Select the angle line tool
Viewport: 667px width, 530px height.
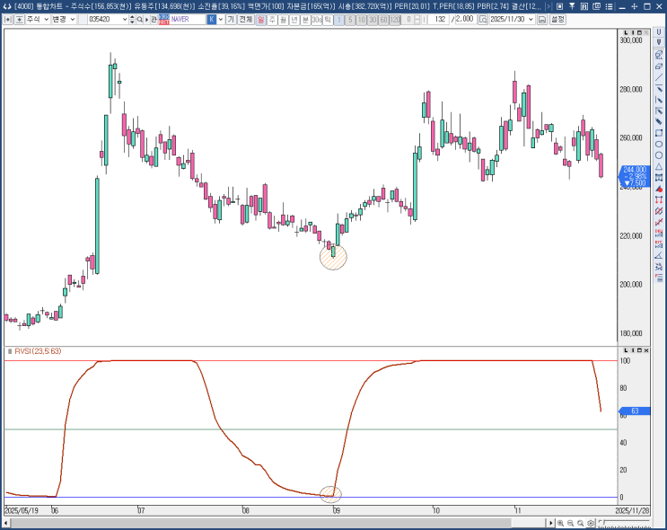pos(659,255)
